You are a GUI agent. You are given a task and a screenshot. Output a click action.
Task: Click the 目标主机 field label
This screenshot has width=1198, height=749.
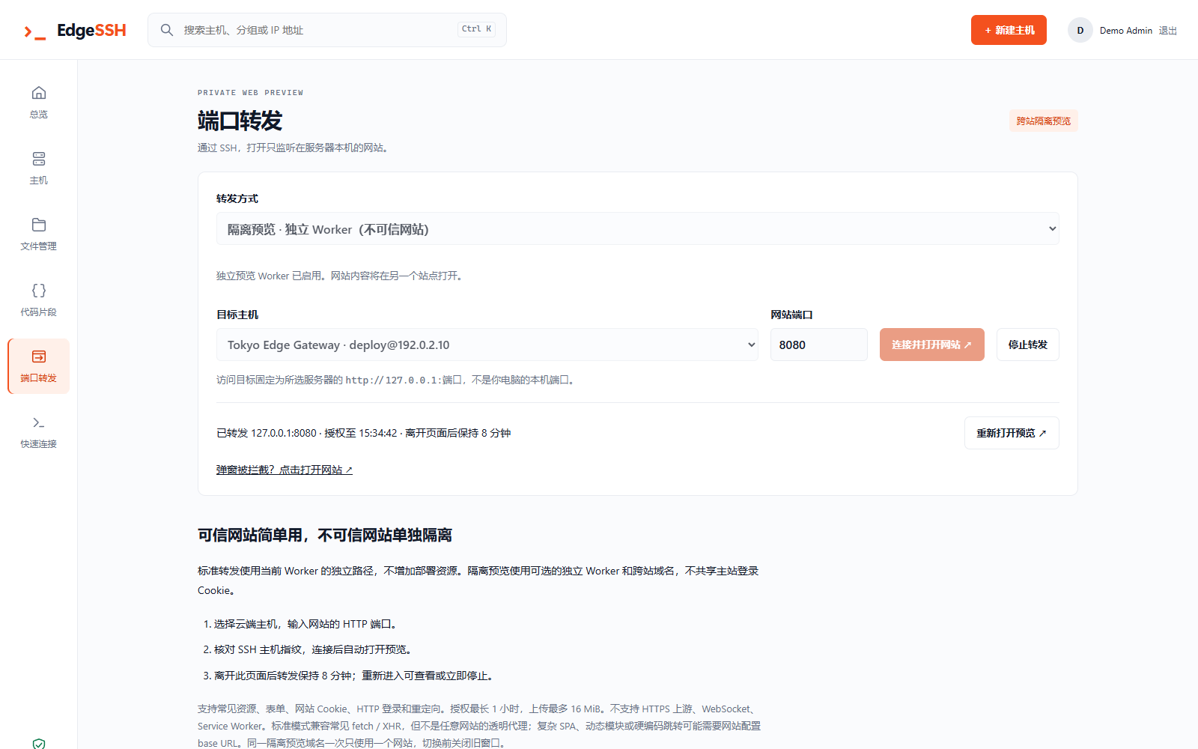tap(237, 315)
